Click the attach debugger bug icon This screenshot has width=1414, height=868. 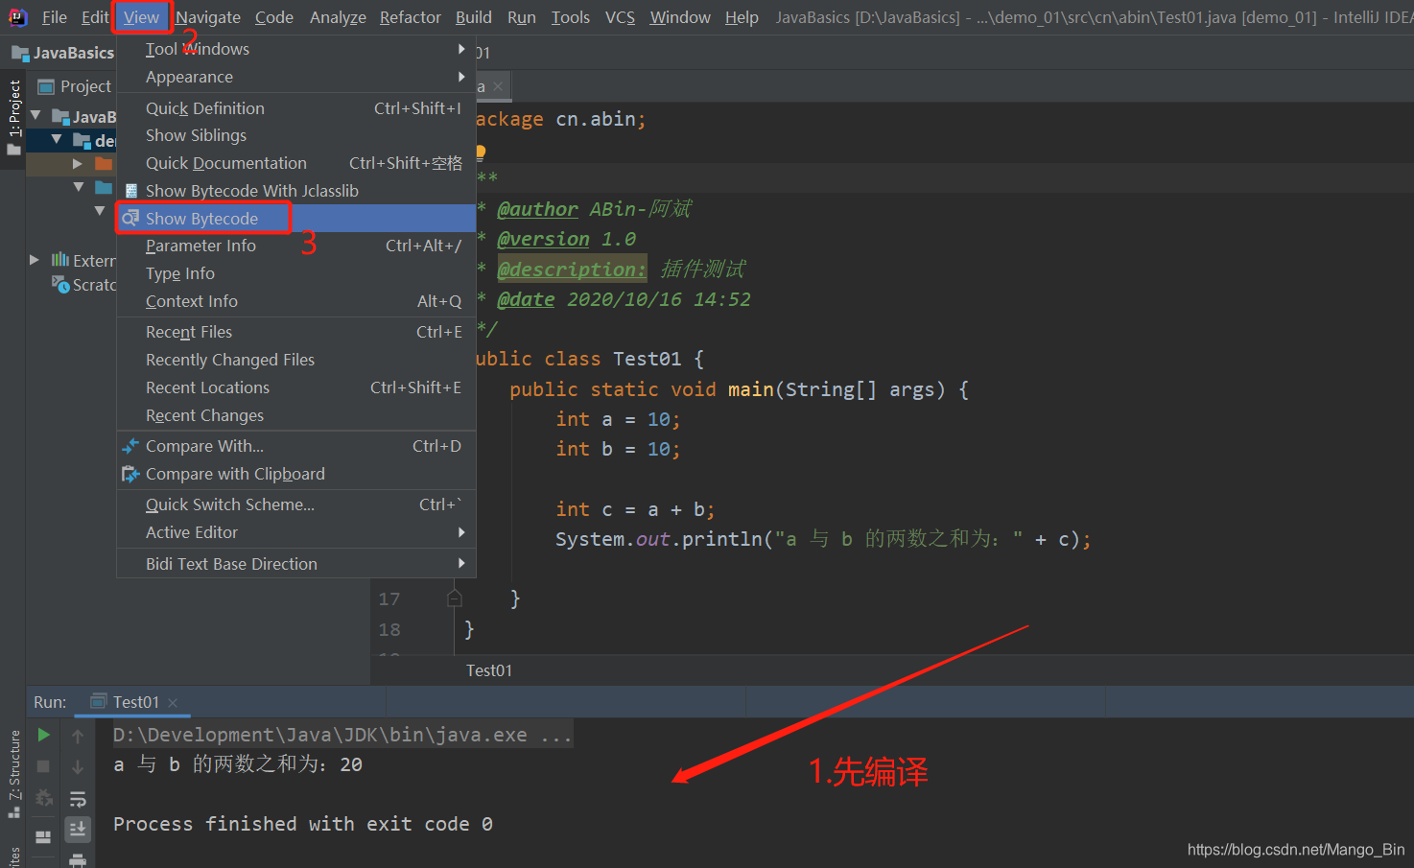[43, 797]
